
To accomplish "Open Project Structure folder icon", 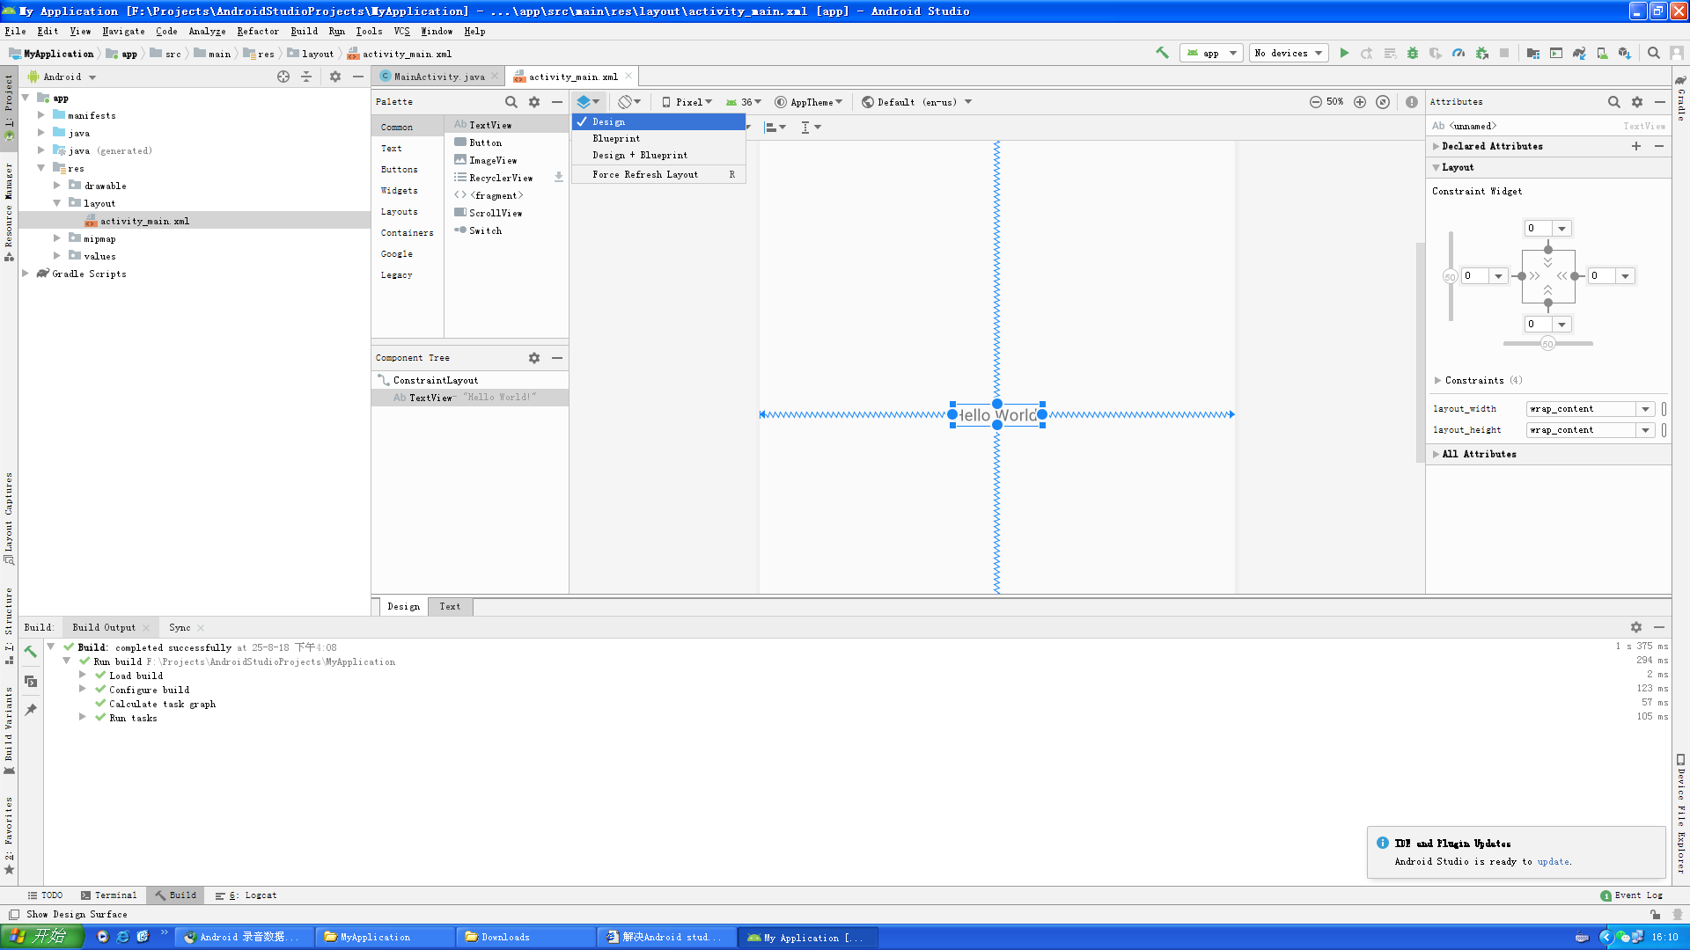I will pos(1532,53).
